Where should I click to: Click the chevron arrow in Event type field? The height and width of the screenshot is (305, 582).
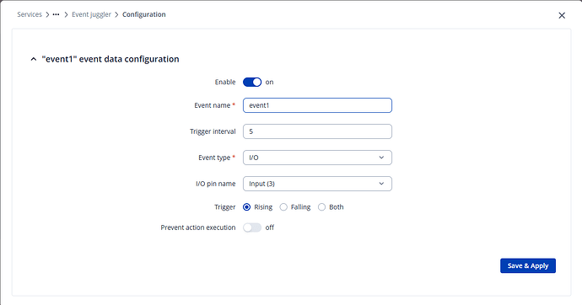pyautogui.click(x=381, y=158)
